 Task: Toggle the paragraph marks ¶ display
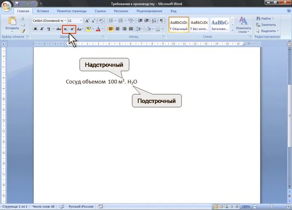[x=161, y=21]
